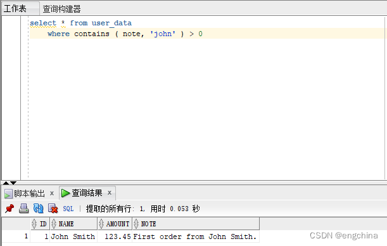Viewport: 387px width, 246px height.
Task: Click the delete row icon with red X
Action: [x=53, y=209]
